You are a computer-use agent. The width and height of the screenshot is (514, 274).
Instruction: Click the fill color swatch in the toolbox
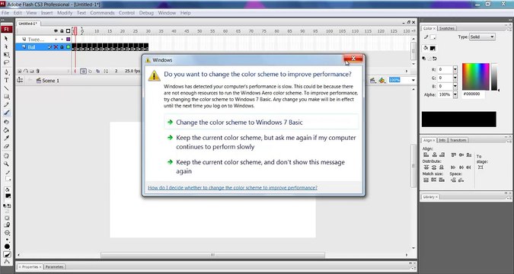point(8,196)
